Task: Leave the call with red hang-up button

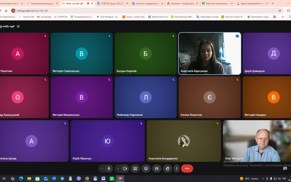Action: coord(187,169)
